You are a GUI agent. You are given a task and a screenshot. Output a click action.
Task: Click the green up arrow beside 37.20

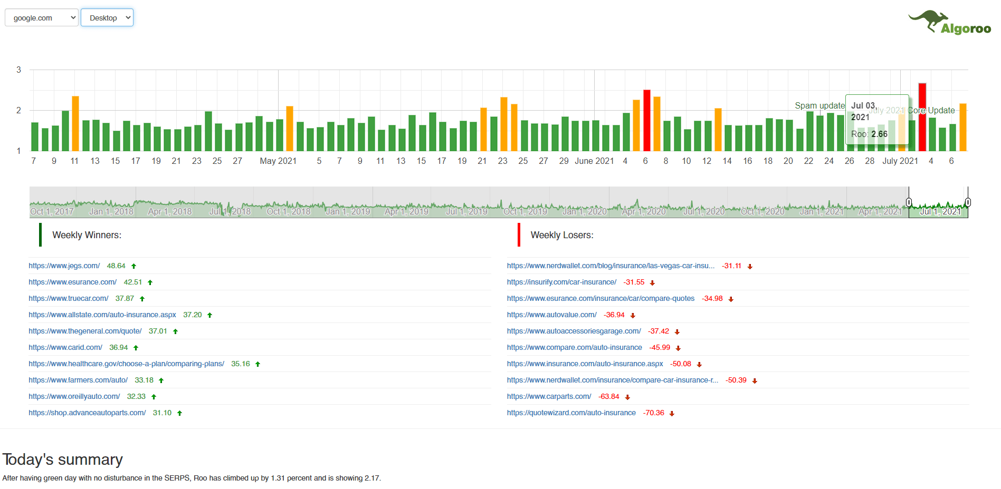[x=210, y=315]
